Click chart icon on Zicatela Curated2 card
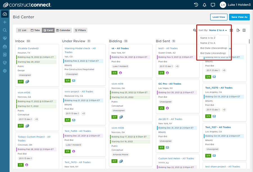 pos(27,82)
